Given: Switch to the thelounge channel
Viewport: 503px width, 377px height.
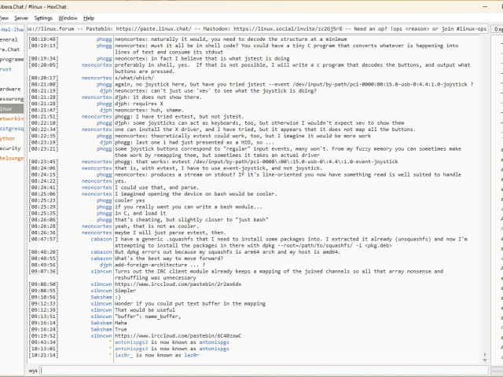Looking at the screenshot, I should (x=11, y=157).
